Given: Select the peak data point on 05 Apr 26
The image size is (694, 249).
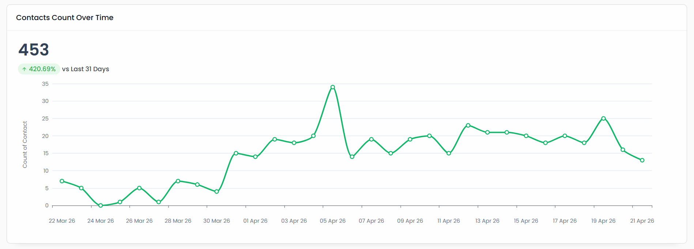Looking at the screenshot, I should click(333, 87).
